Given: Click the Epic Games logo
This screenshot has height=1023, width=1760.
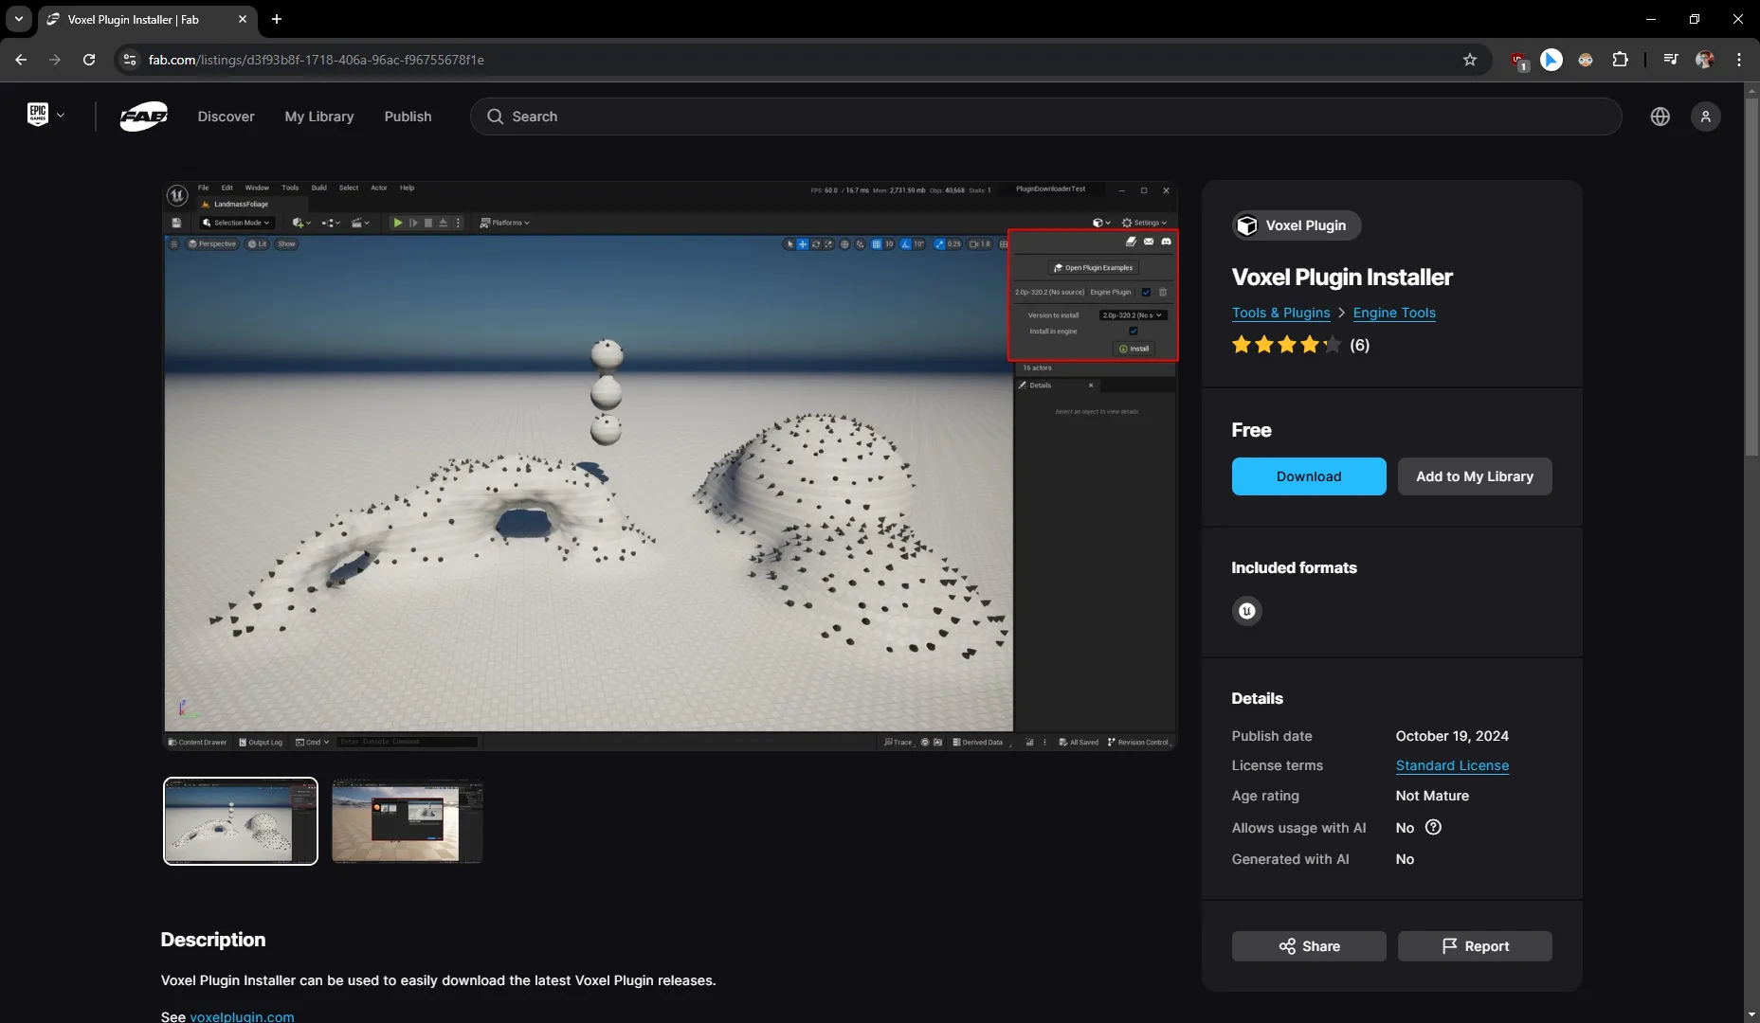Looking at the screenshot, I should (x=37, y=114).
